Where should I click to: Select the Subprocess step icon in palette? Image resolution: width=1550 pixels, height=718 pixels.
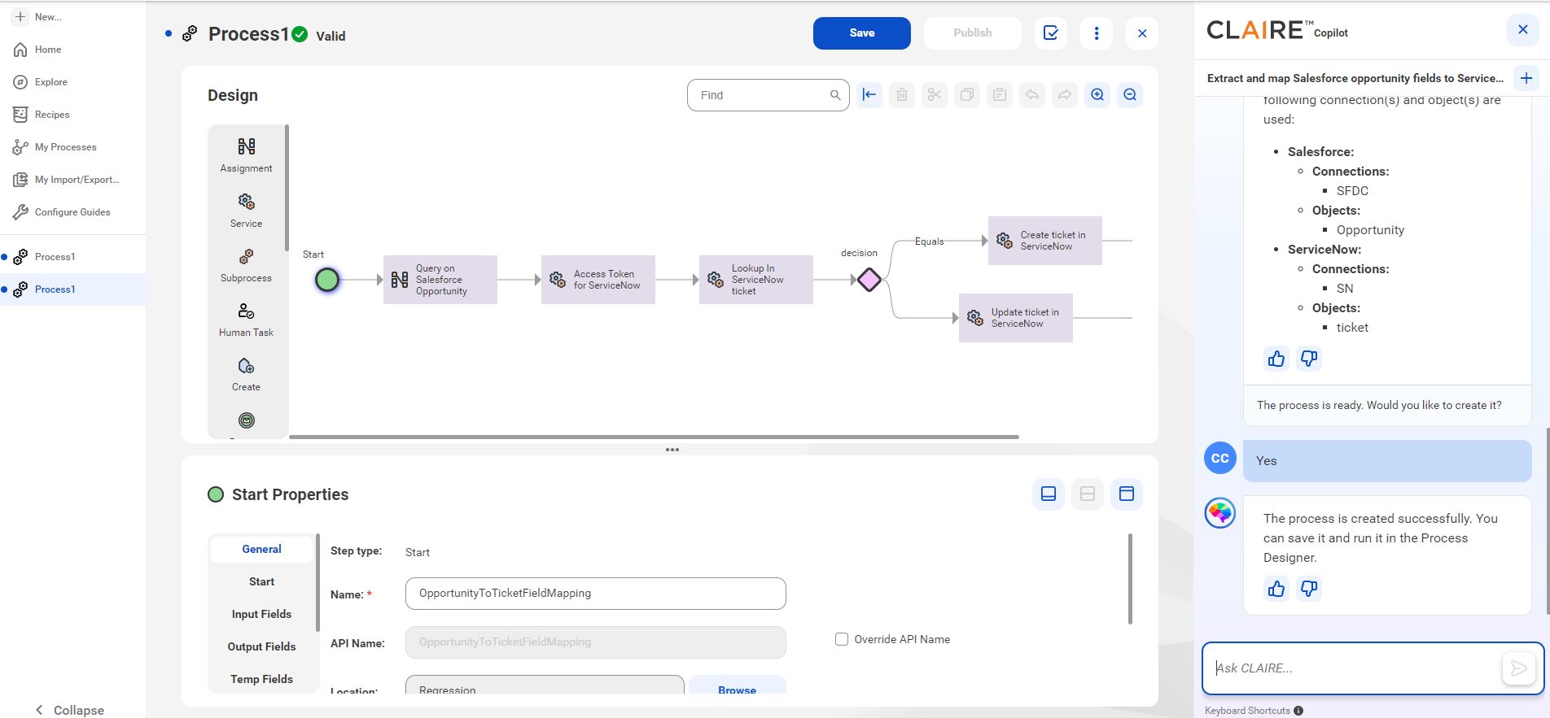point(246,257)
